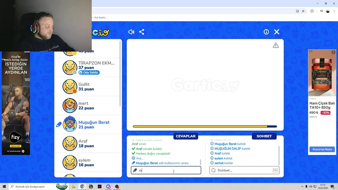The image size is (338, 190).
Task: Open File Explorer from taskbar
Action: tap(74, 187)
